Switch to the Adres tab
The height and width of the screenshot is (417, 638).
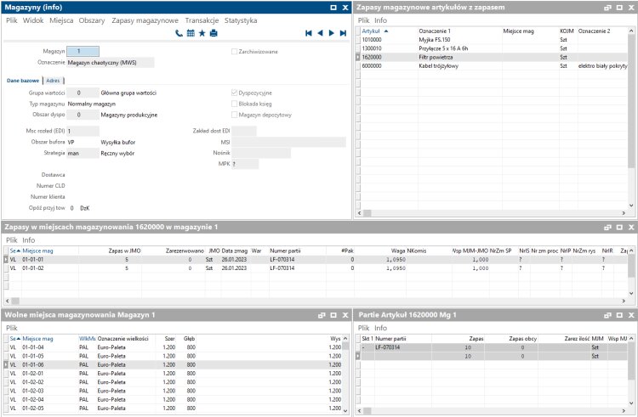pyautogui.click(x=53, y=81)
